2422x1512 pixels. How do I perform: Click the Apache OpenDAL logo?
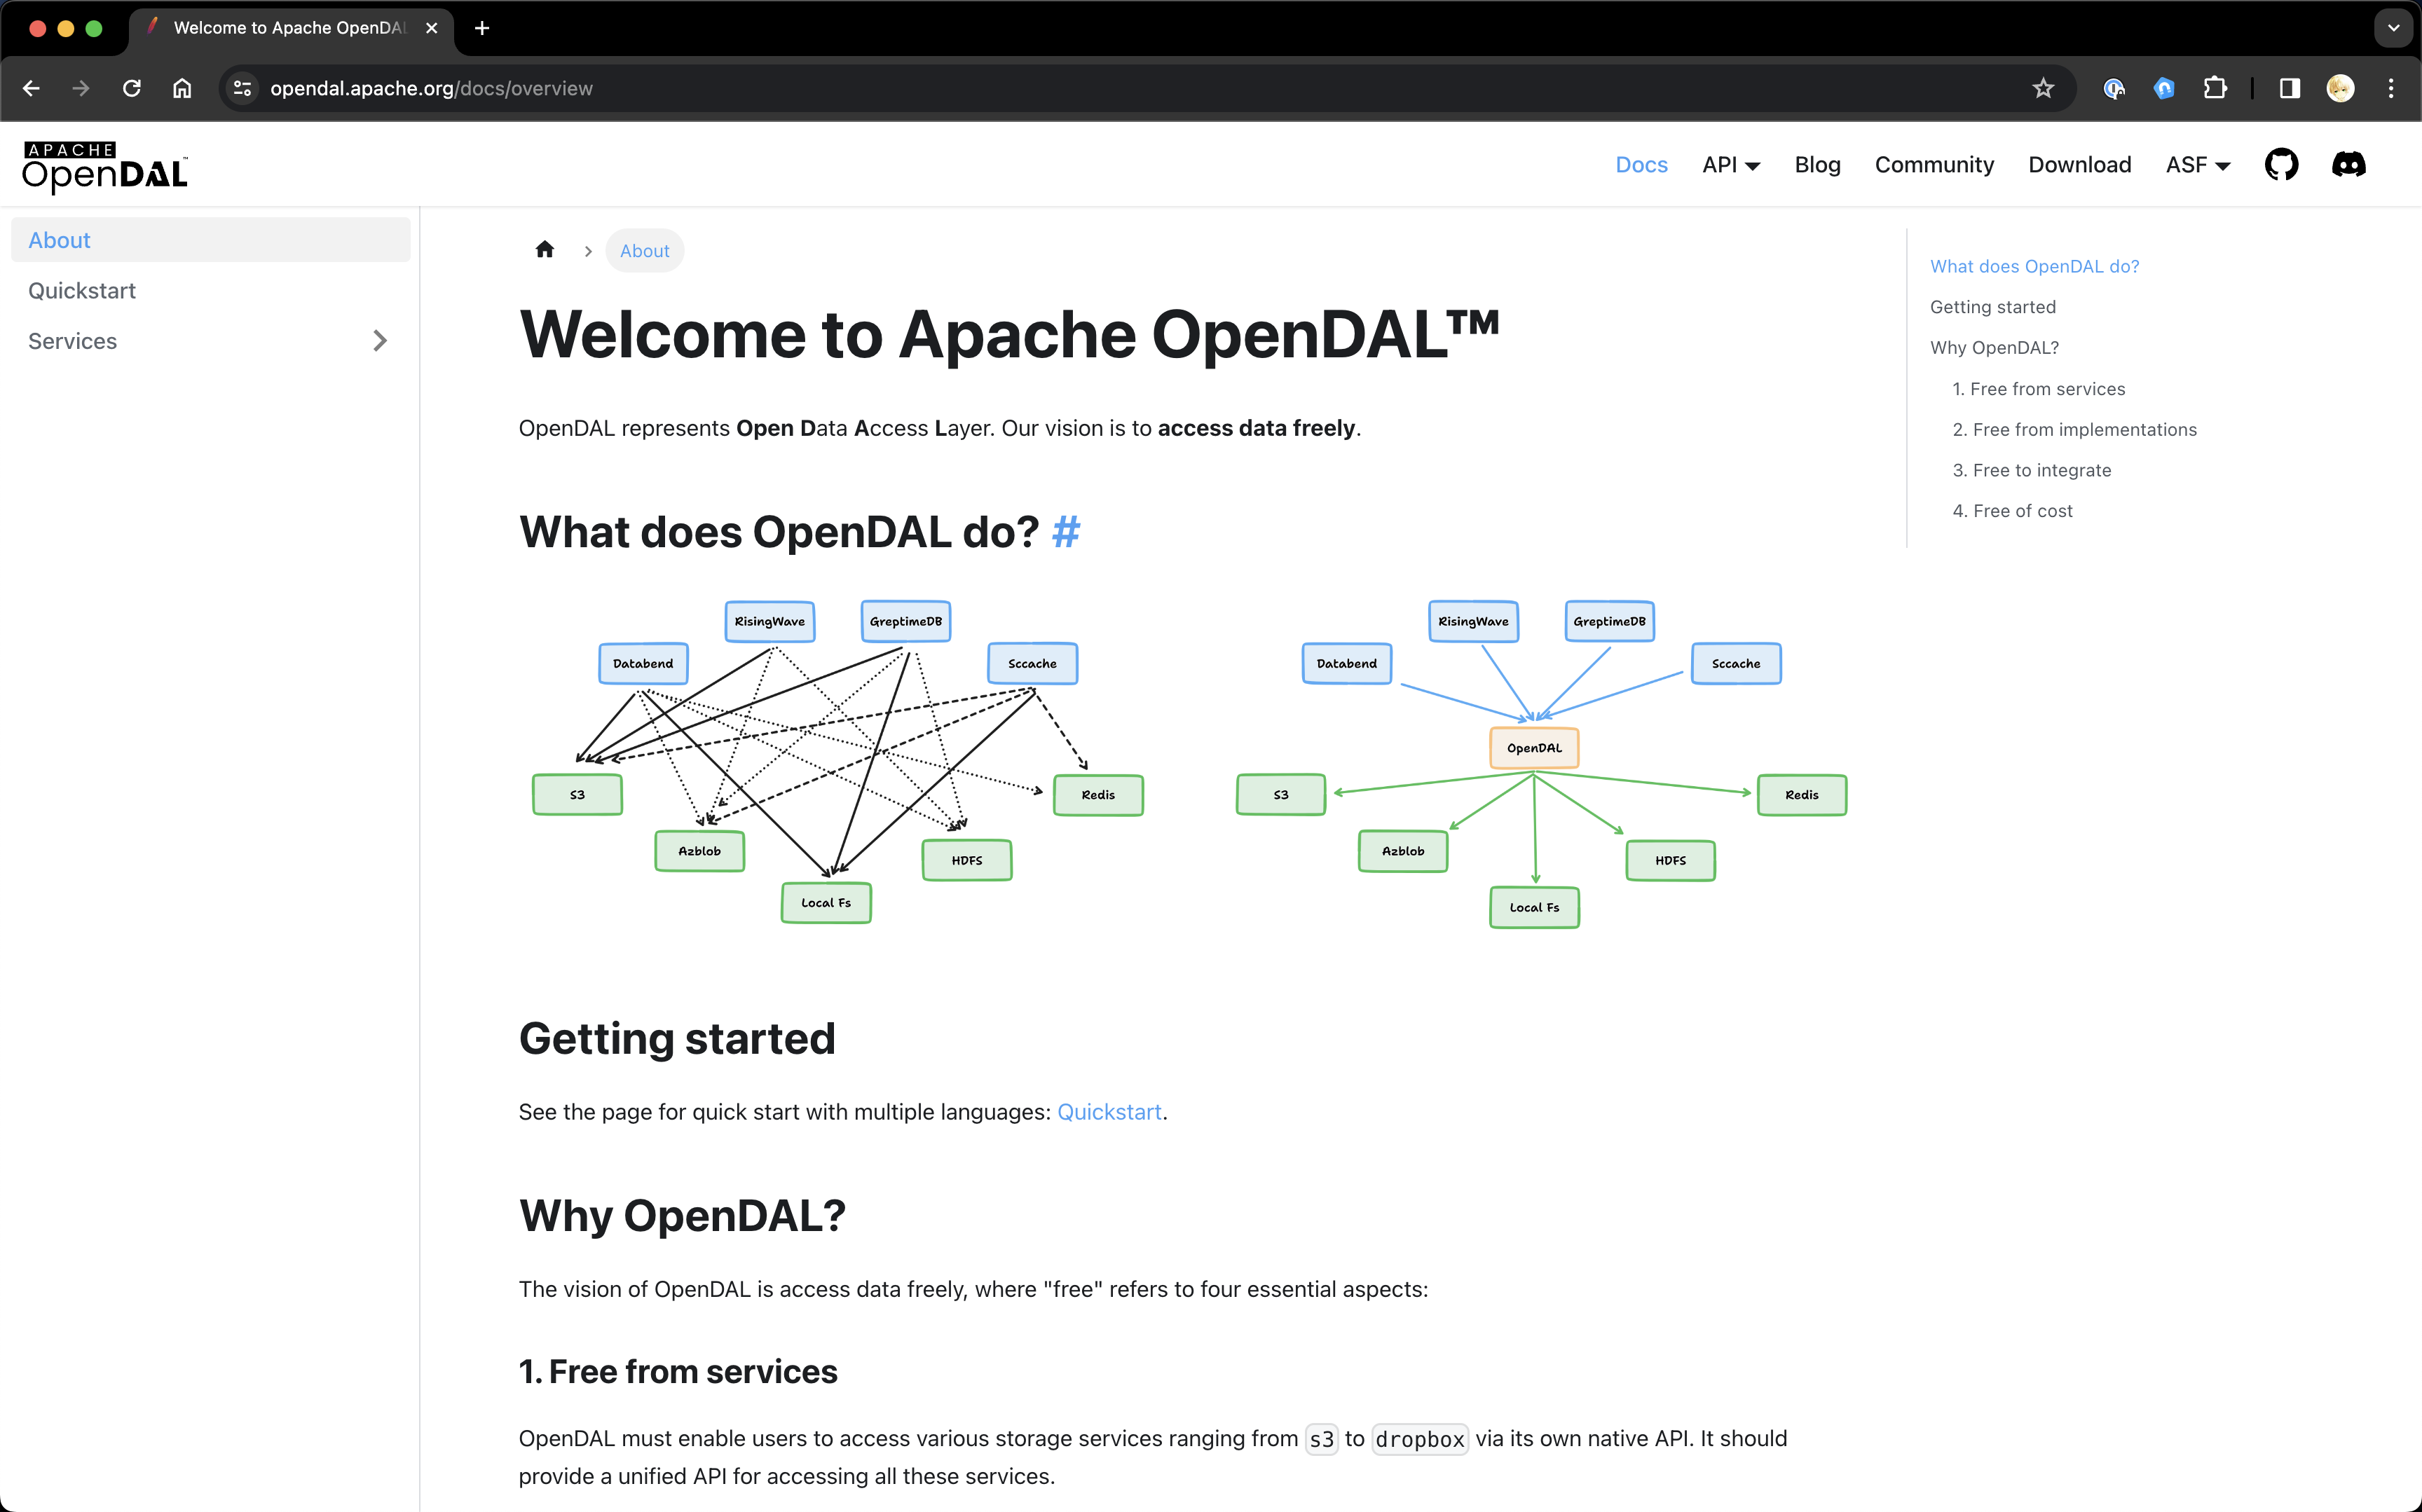tap(105, 166)
